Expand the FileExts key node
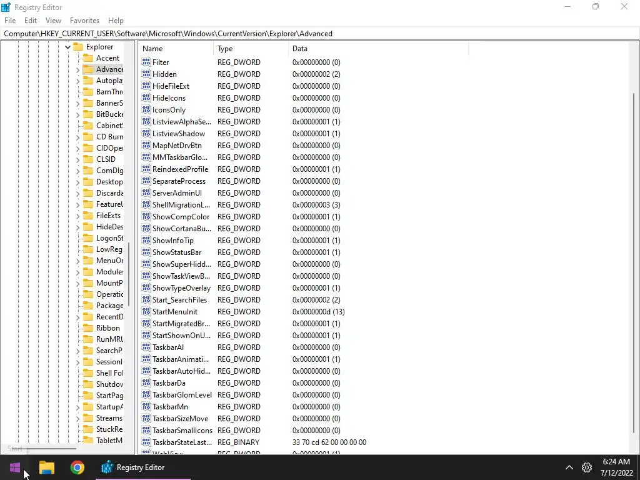 (x=77, y=216)
